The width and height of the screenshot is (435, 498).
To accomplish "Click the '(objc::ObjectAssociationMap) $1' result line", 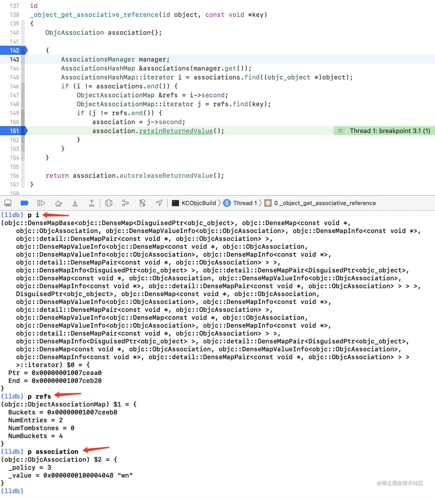I will [x=69, y=404].
